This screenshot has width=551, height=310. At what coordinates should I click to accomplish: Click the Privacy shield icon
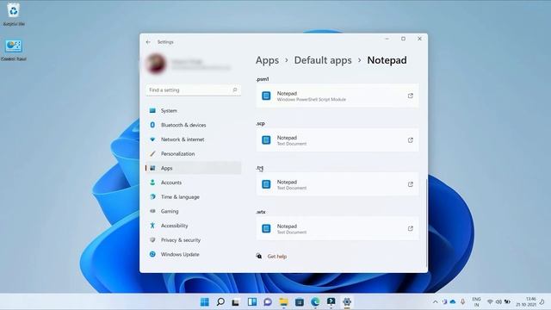click(x=152, y=240)
